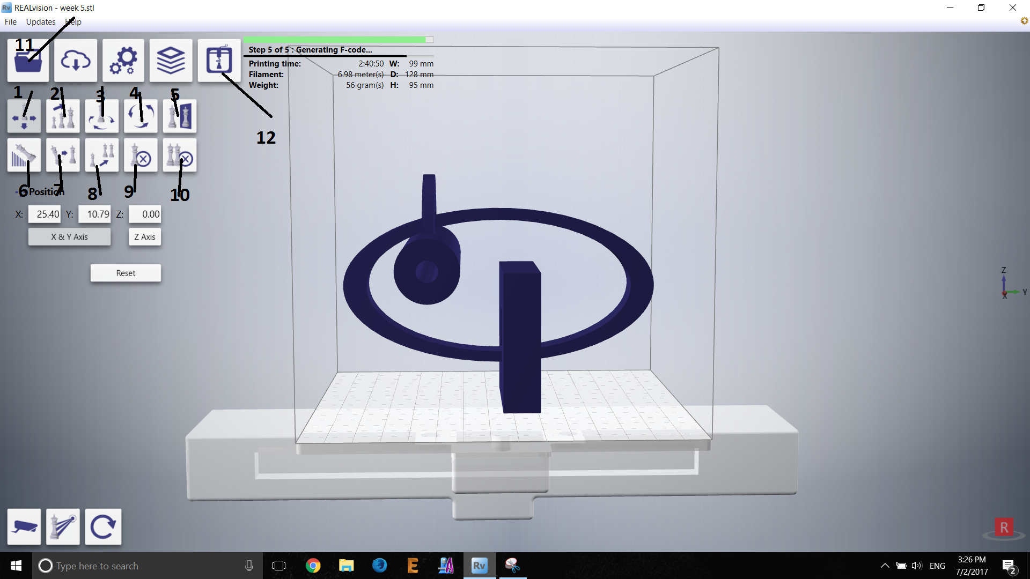Open the Windows Start menu
This screenshot has width=1030, height=579.
pos(16,566)
